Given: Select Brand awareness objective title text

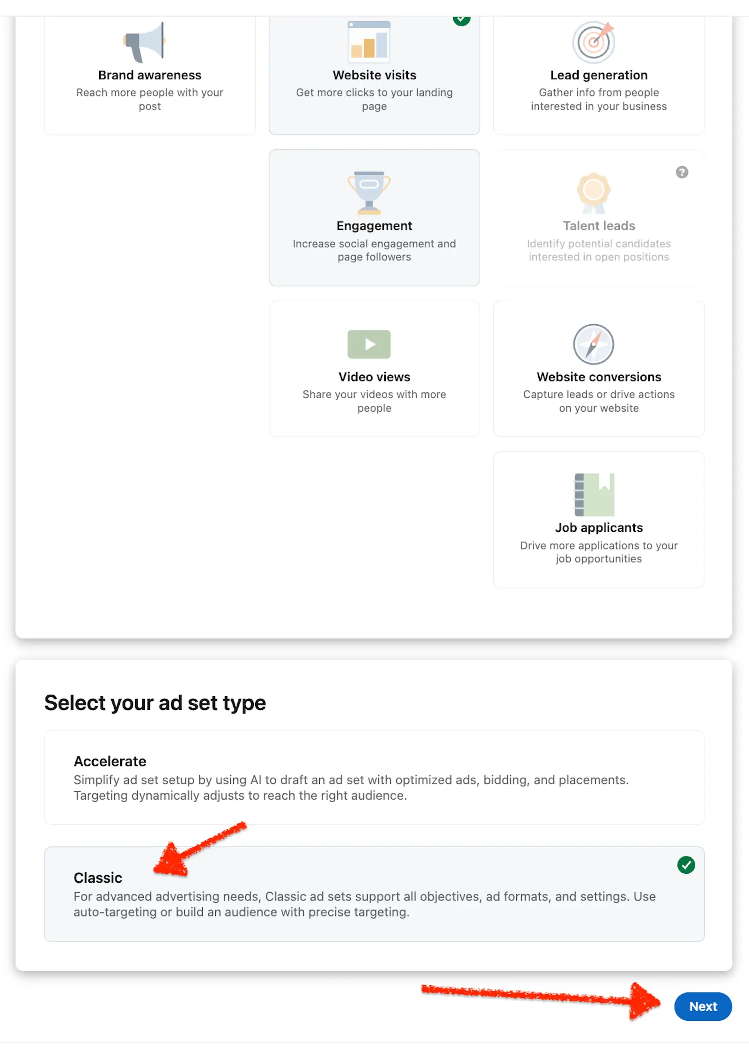Looking at the screenshot, I should click(150, 75).
